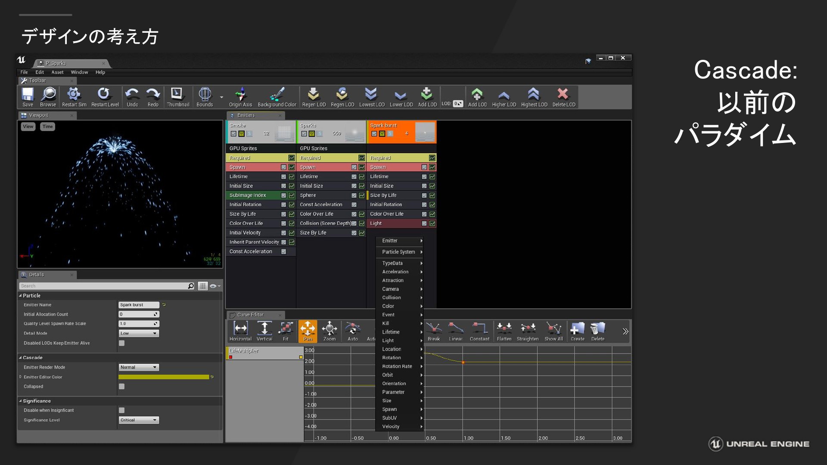Set curve tangent to Break

[x=434, y=331]
